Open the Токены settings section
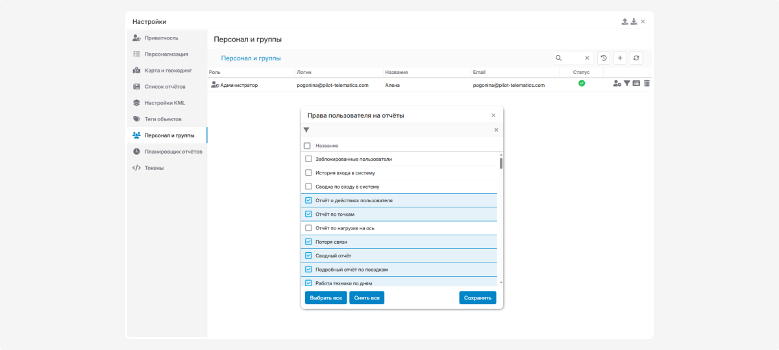Viewport: 779px width, 350px height. (154, 168)
